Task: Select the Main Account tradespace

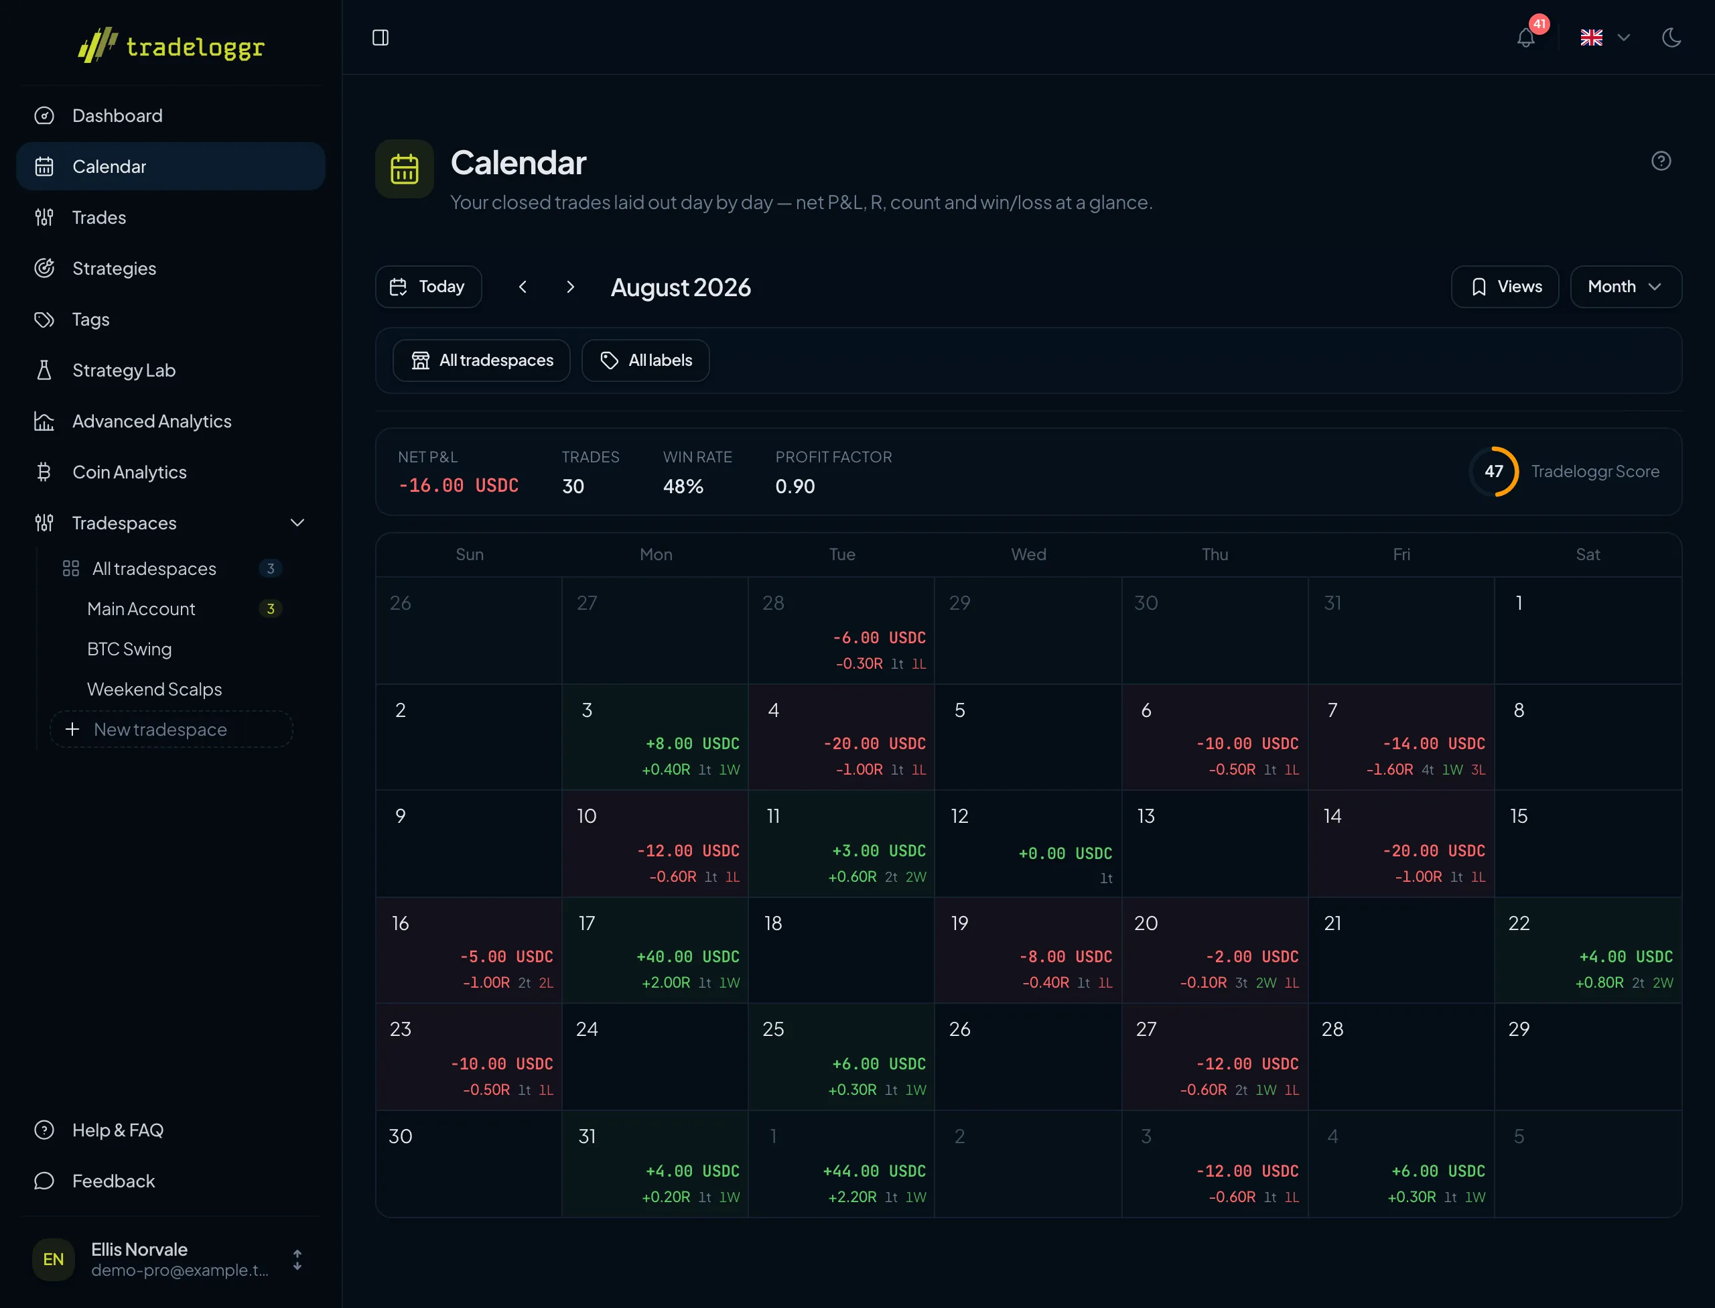Action: [x=170, y=609]
